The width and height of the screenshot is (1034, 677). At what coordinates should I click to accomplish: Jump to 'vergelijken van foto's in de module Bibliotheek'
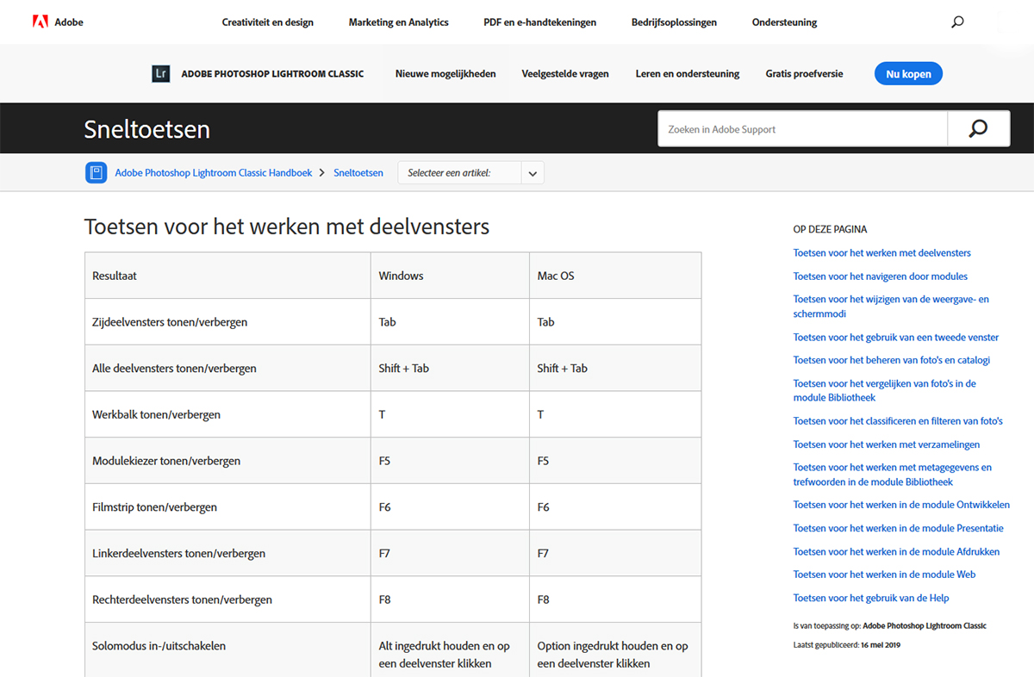[885, 390]
